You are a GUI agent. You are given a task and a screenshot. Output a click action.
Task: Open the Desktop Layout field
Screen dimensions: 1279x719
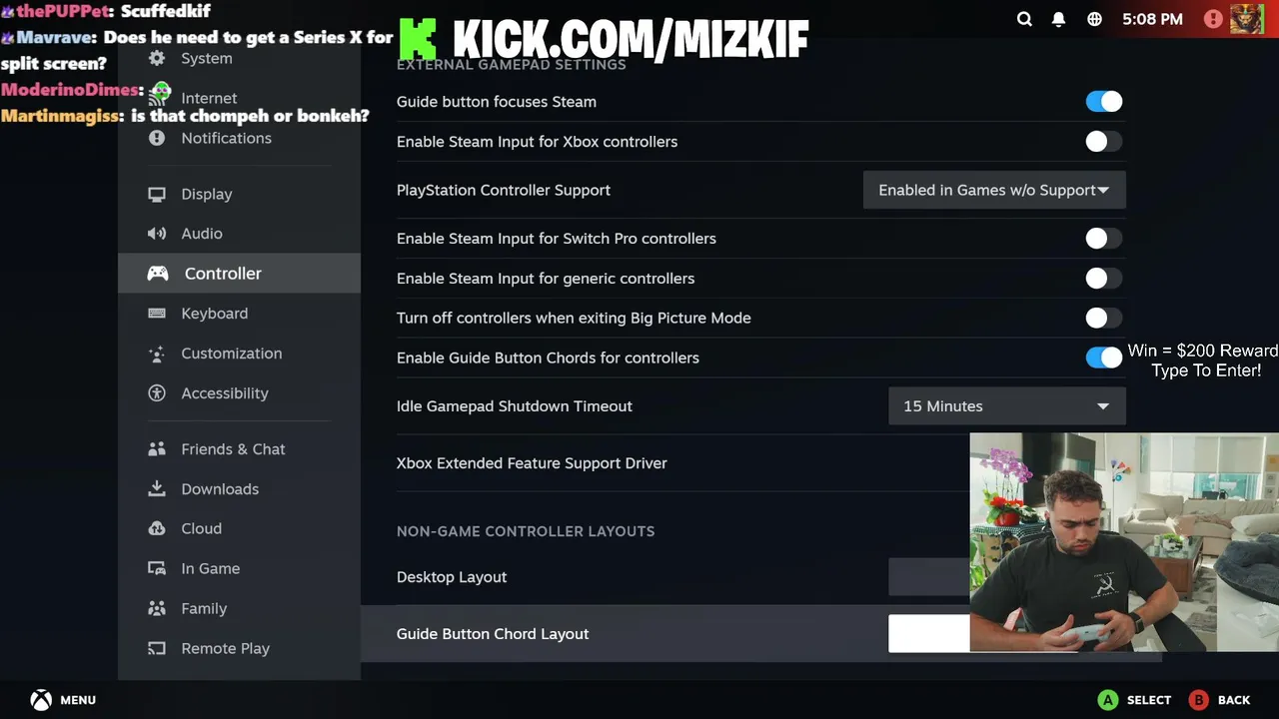(x=929, y=577)
